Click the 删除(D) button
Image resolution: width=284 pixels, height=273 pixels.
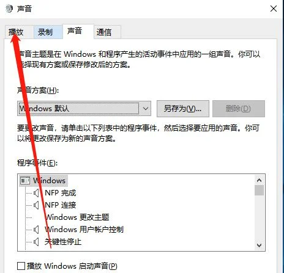[239, 109]
